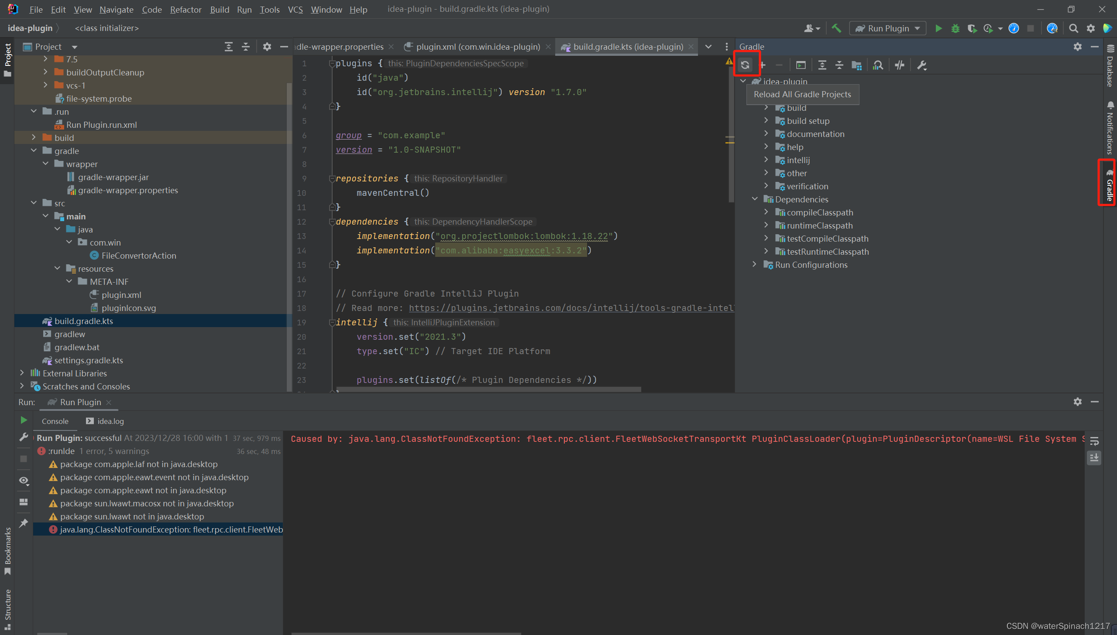Toggle soft-wrap in Run console
The image size is (1117, 635).
click(1094, 441)
